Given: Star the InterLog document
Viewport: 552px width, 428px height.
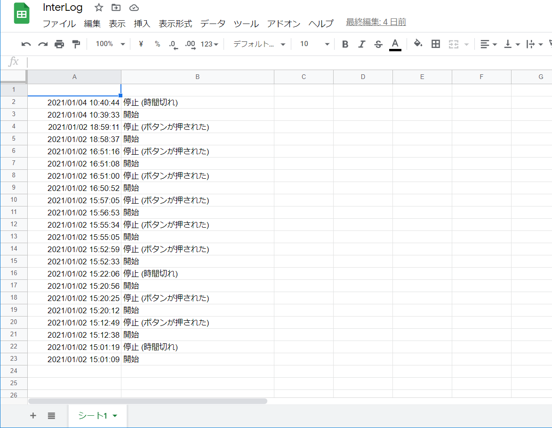Looking at the screenshot, I should (98, 8).
